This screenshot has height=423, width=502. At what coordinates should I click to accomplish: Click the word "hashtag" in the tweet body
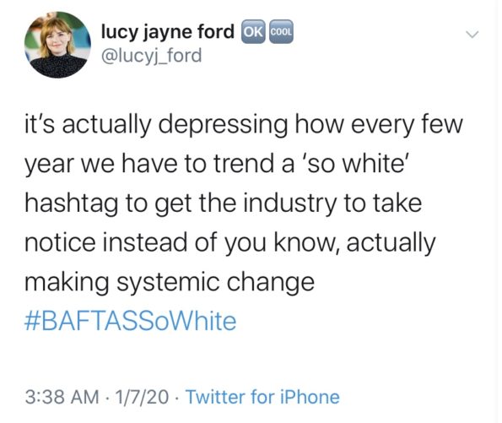pyautogui.click(x=72, y=204)
